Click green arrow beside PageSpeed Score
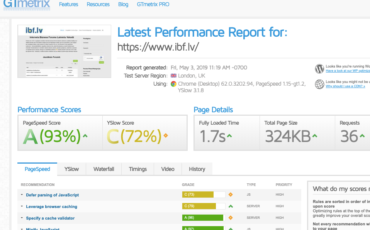The width and height of the screenshot is (370, 230). pos(85,136)
